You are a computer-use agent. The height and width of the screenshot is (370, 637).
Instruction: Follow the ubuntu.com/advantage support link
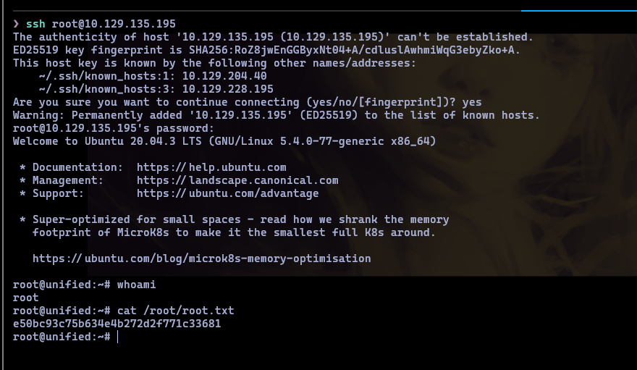click(227, 193)
